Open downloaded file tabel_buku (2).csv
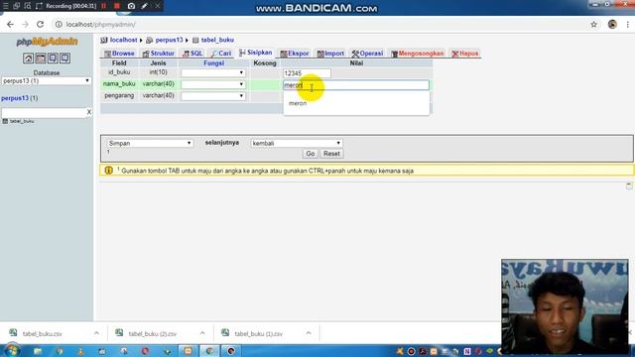635x357 pixels. point(152,333)
